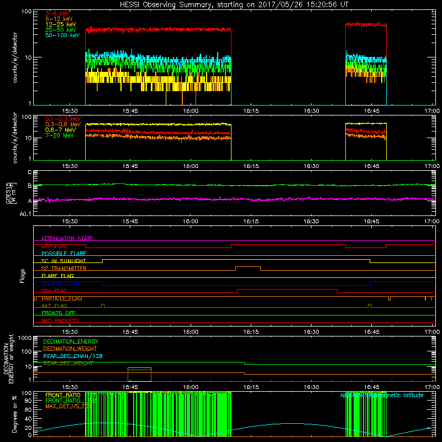The height and width of the screenshot is (442, 442).
Task: Click the Absolute geomagnetic latitude label
Action: 382,395
